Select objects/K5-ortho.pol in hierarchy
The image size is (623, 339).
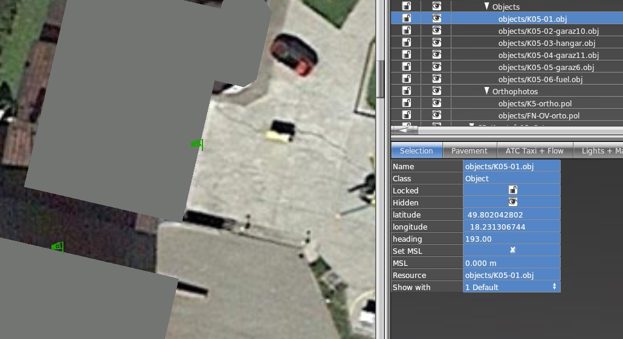[x=535, y=104]
